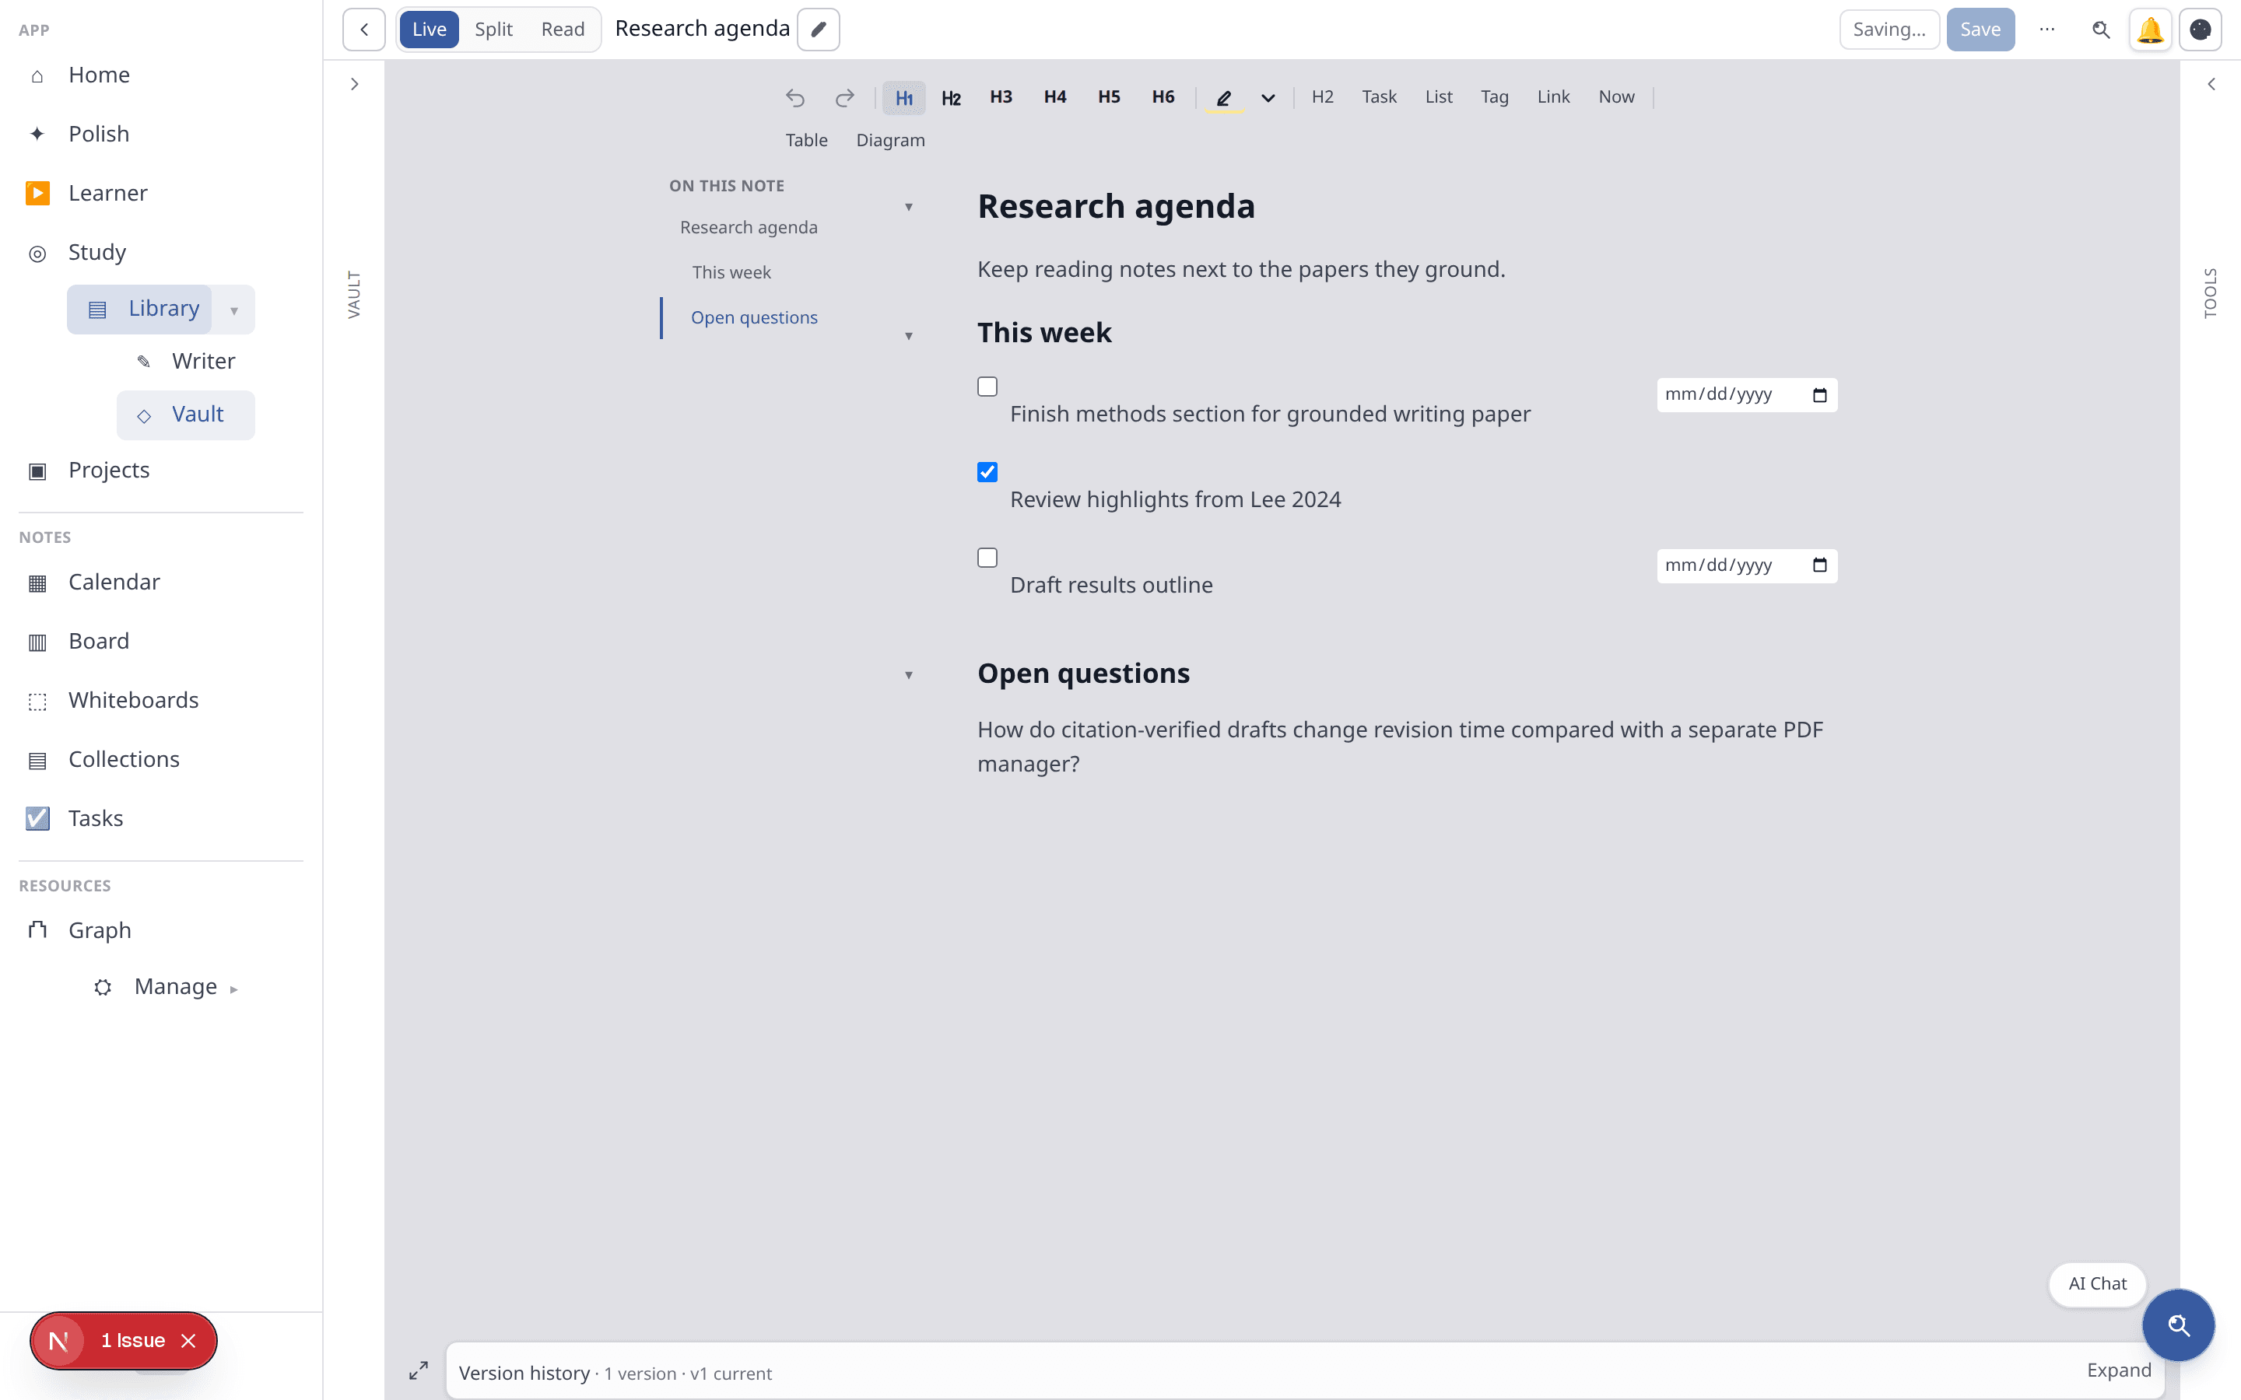Click the back arrow button in top bar

point(364,30)
